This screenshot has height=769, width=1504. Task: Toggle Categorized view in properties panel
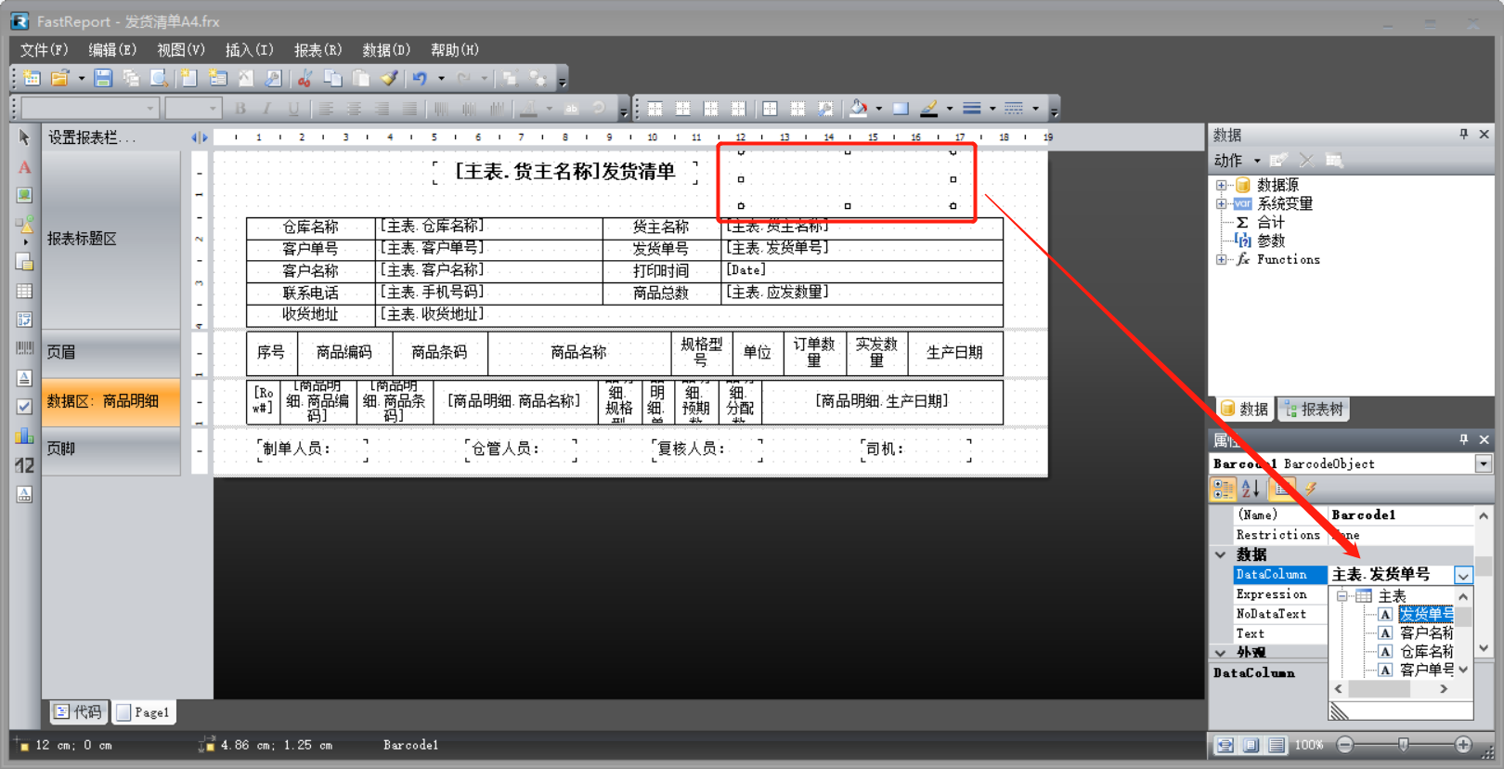1224,489
